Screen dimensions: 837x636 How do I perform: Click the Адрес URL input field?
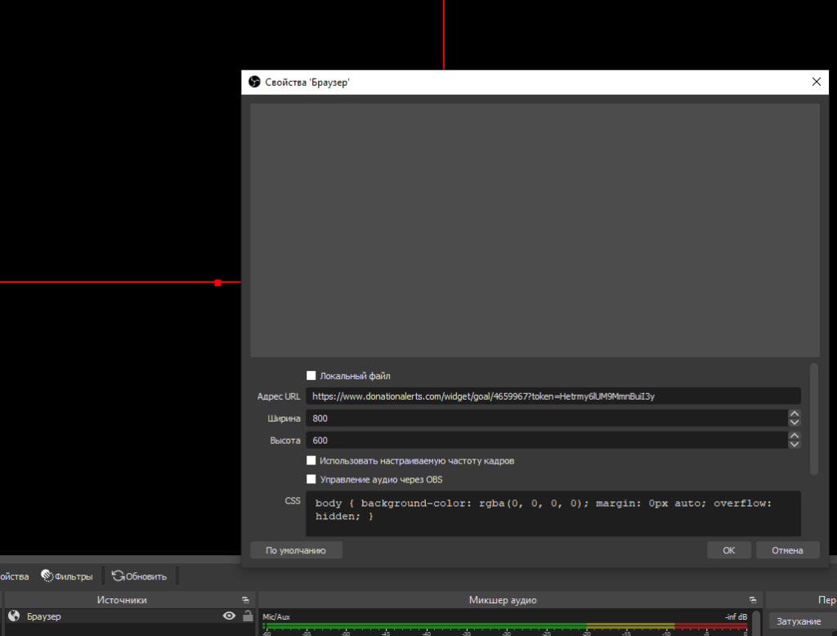tap(553, 396)
